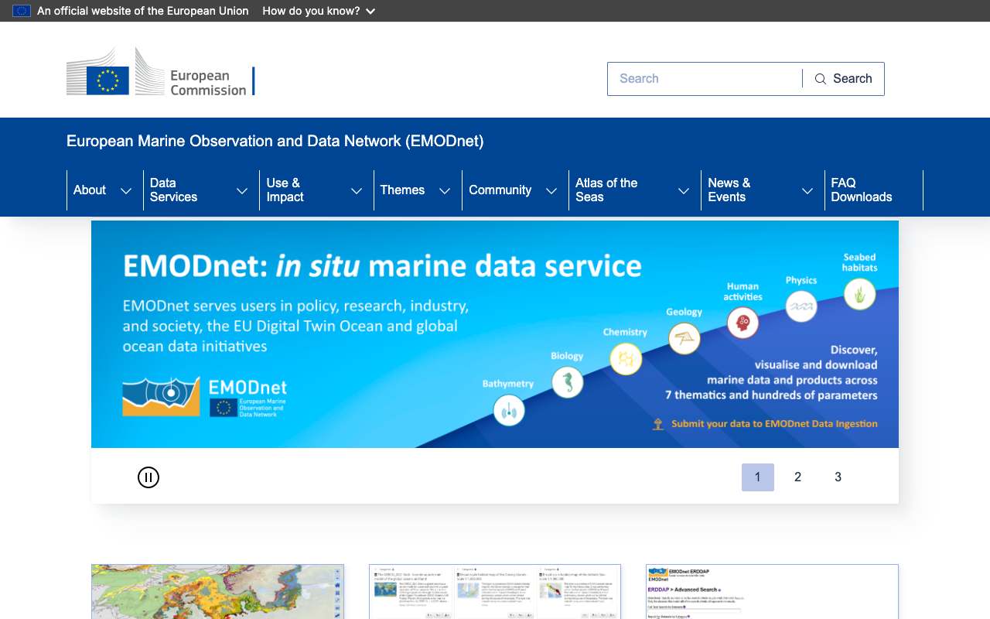Switch to carousel slide 2
The image size is (990, 619).
pyautogui.click(x=797, y=477)
